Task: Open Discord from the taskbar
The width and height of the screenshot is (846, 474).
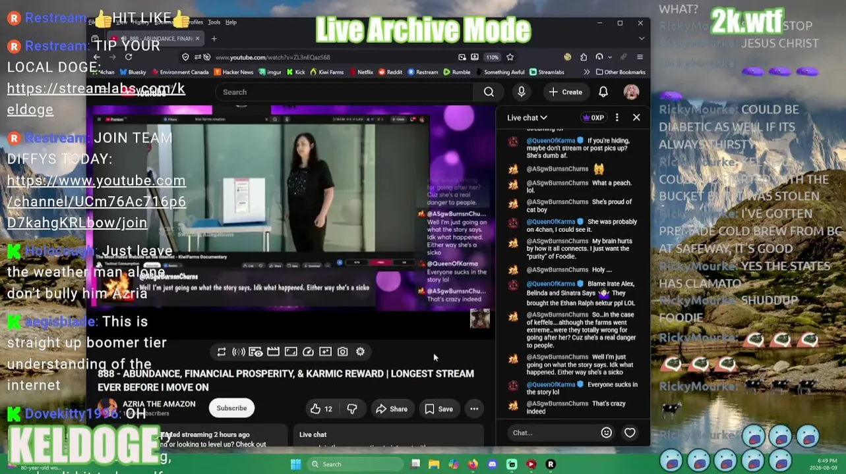Action: tap(493, 464)
